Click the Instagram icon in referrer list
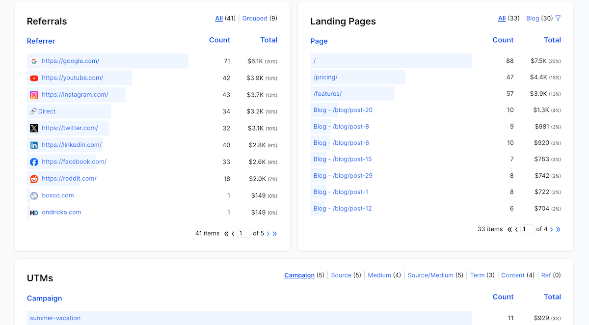589x325 pixels. point(34,95)
